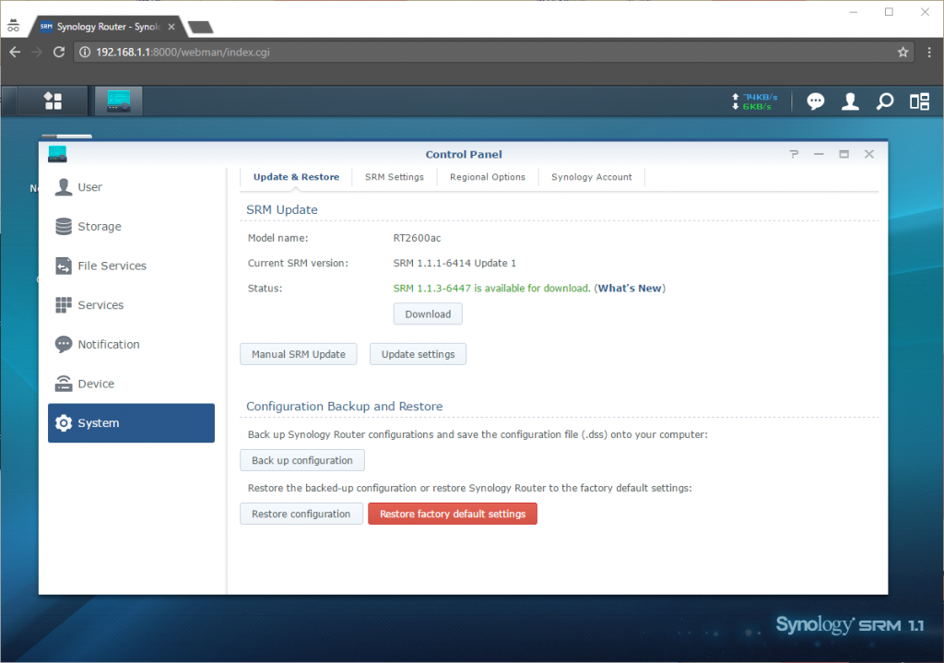Image resolution: width=944 pixels, height=663 pixels.
Task: Open the What's New link
Action: [x=630, y=289]
